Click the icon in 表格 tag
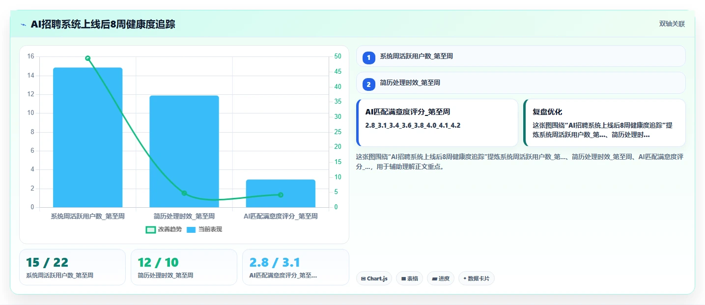 tap(403, 278)
